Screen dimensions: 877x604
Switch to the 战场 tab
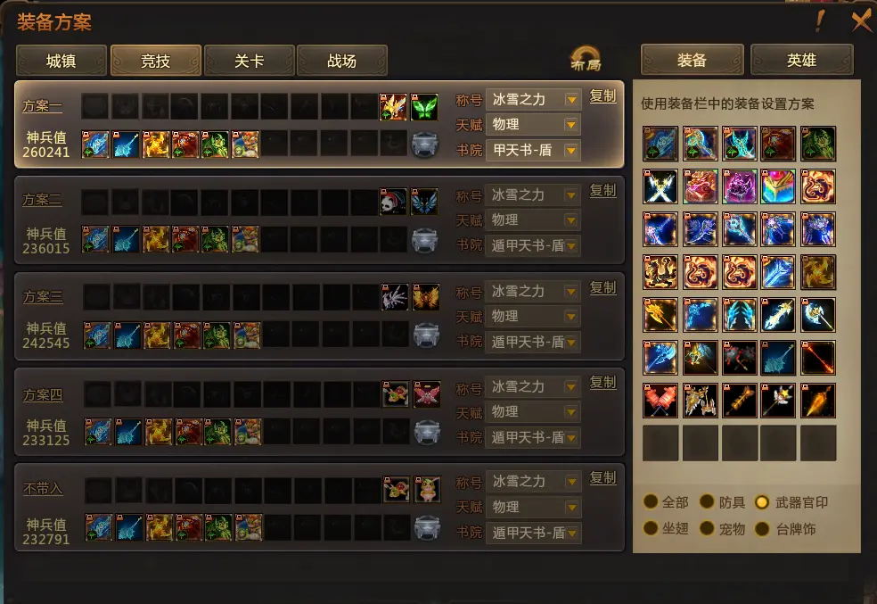click(x=341, y=61)
